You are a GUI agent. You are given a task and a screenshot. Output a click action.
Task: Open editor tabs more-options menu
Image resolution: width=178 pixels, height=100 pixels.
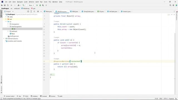(174, 11)
